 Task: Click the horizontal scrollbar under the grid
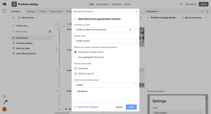tap(62, 113)
